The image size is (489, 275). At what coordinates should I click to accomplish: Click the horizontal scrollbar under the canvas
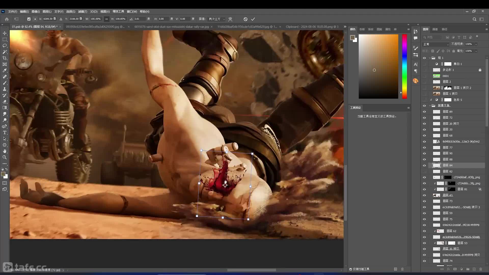(251, 270)
